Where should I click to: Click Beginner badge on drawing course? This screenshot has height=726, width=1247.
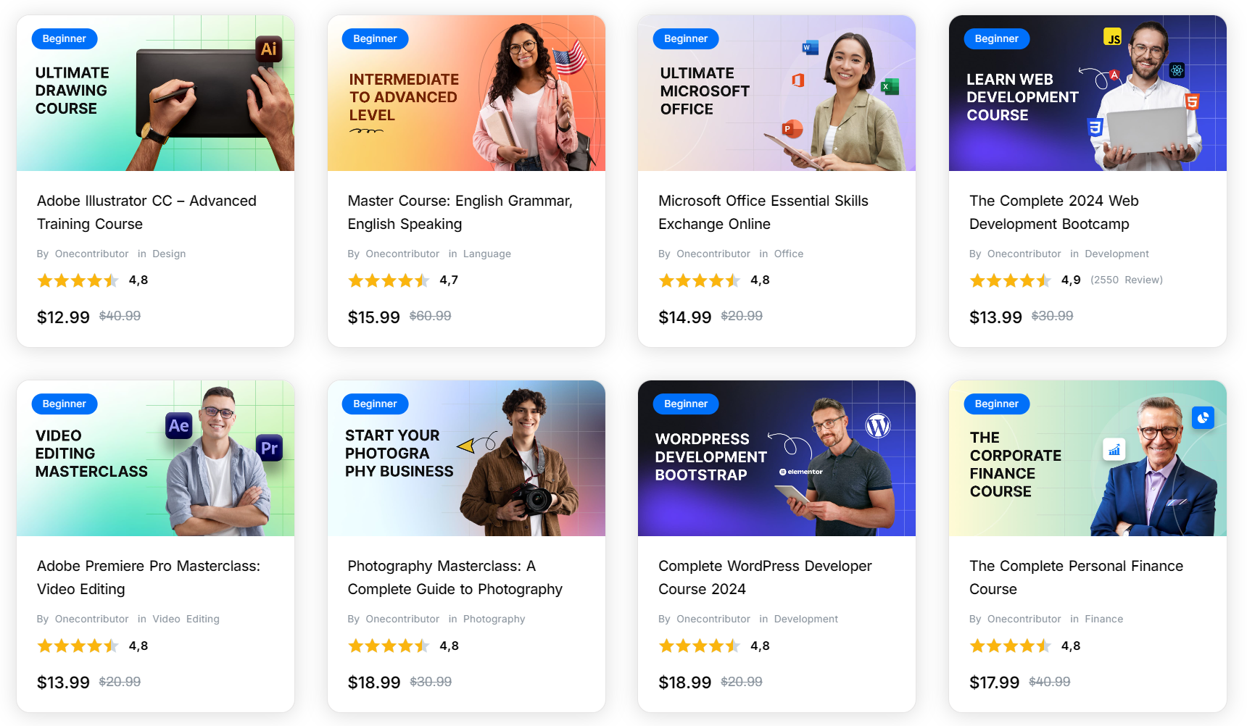(65, 38)
